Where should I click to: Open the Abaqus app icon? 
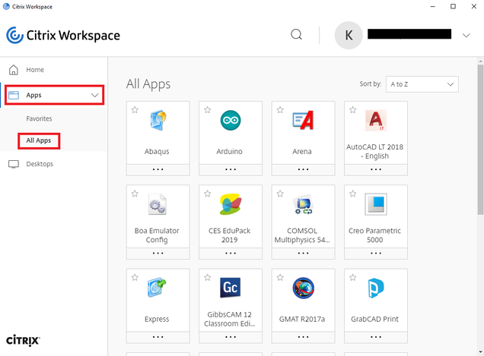point(158,121)
